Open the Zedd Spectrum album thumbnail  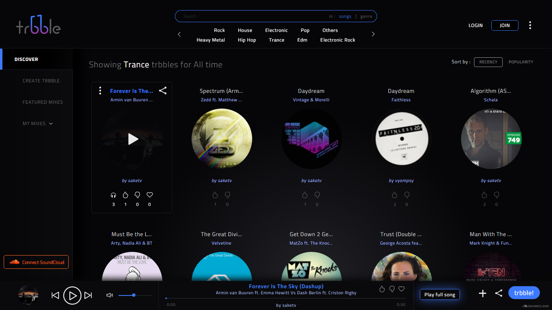pyautogui.click(x=222, y=139)
